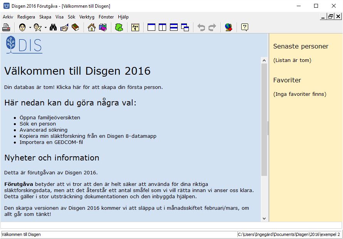Open the Verktyg menu
Image resolution: width=343 pixels, height=239 pixels.
pyautogui.click(x=87, y=17)
